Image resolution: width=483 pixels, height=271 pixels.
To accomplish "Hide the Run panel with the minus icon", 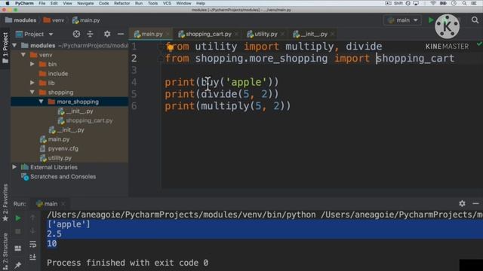I will click(475, 203).
